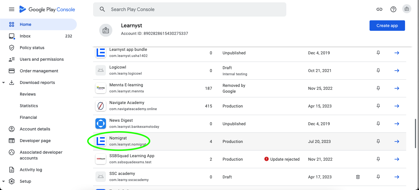The image size is (419, 190).
Task: Click the 415 installs value
Action: click(x=209, y=106)
